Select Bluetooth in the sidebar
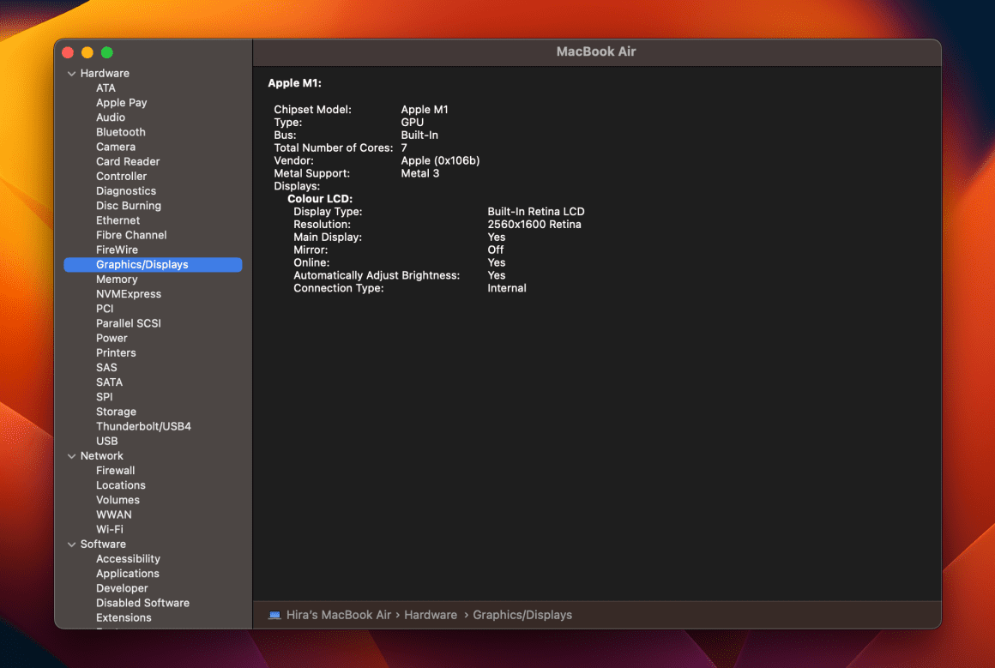The width and height of the screenshot is (995, 668). pos(120,131)
